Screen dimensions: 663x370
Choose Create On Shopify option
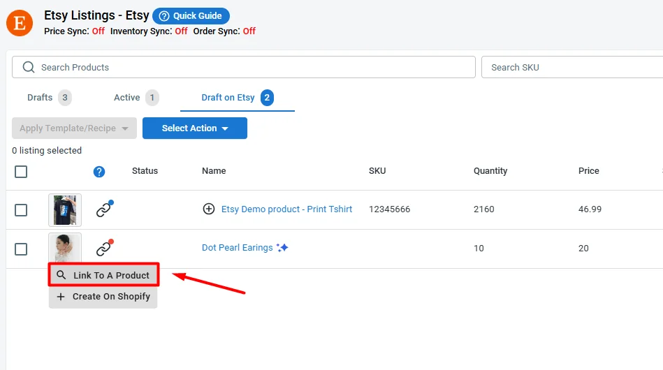pos(103,297)
